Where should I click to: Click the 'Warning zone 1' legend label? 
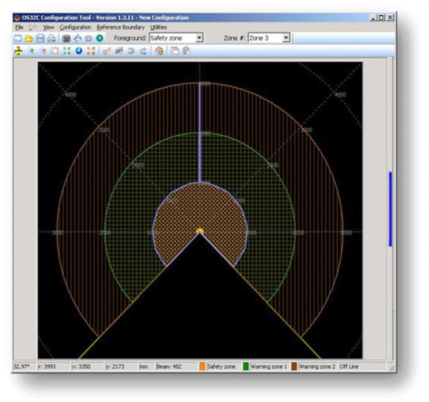coord(269,367)
